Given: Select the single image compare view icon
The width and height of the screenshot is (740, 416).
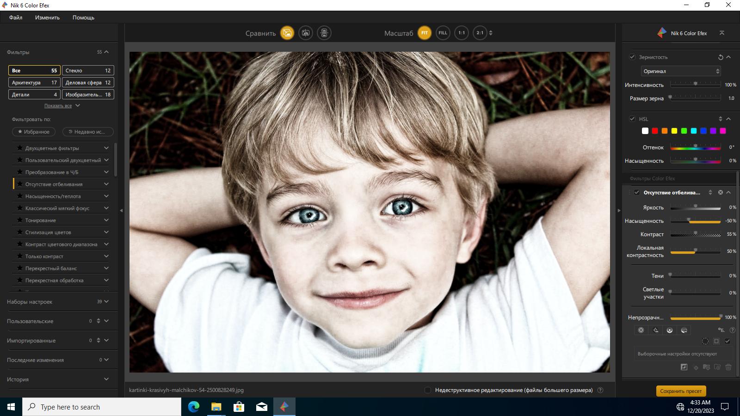Looking at the screenshot, I should tap(287, 33).
